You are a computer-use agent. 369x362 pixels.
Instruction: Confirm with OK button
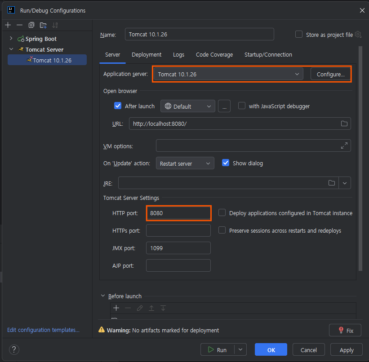coord(271,349)
